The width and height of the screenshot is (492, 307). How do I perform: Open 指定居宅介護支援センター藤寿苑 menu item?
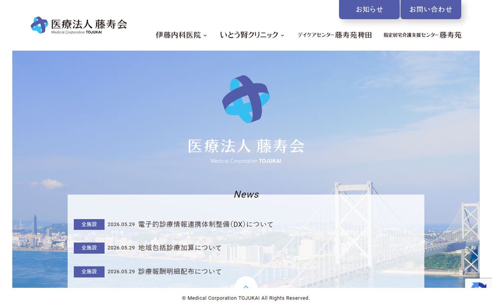point(422,35)
